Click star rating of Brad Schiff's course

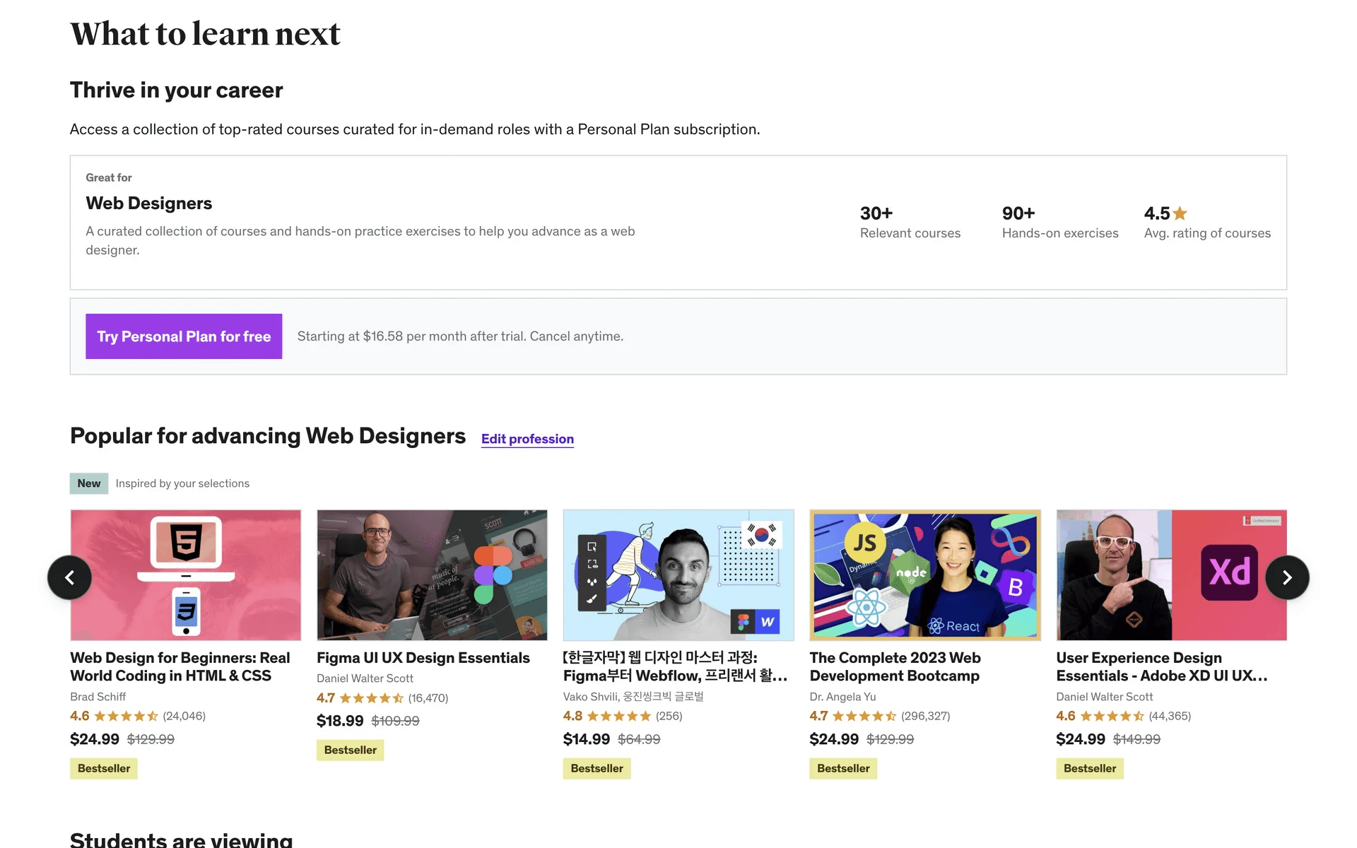[x=126, y=717]
